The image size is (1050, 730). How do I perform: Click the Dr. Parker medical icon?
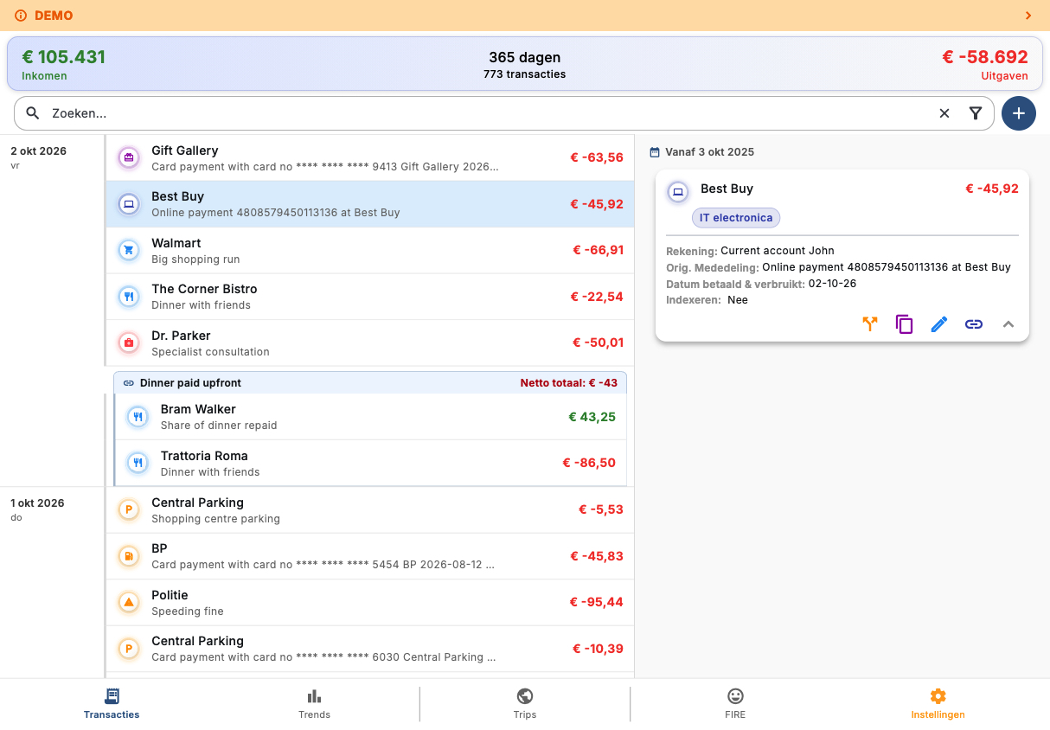129,343
